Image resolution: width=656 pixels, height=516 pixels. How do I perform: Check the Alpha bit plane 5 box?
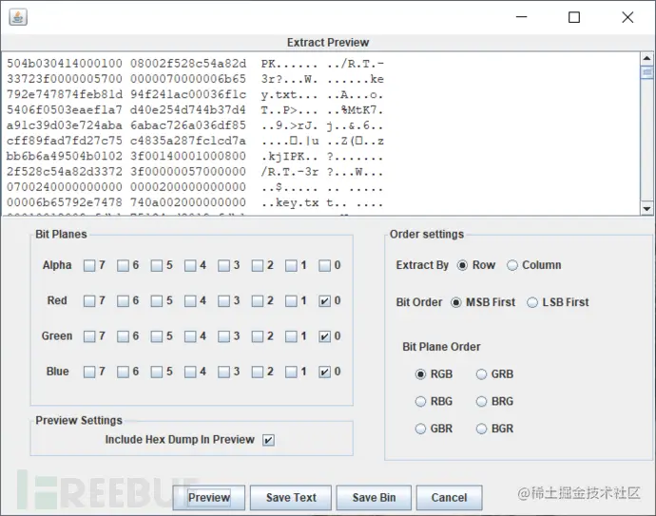click(157, 265)
